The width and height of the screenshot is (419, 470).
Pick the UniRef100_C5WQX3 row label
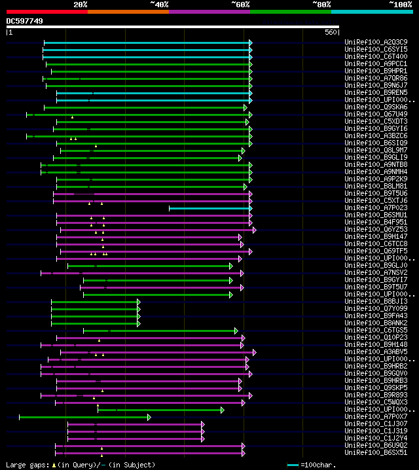[376, 402]
